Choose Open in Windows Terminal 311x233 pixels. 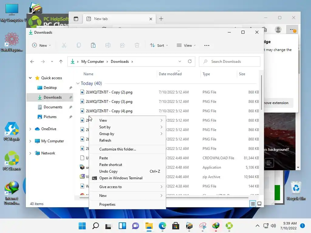[127, 178]
